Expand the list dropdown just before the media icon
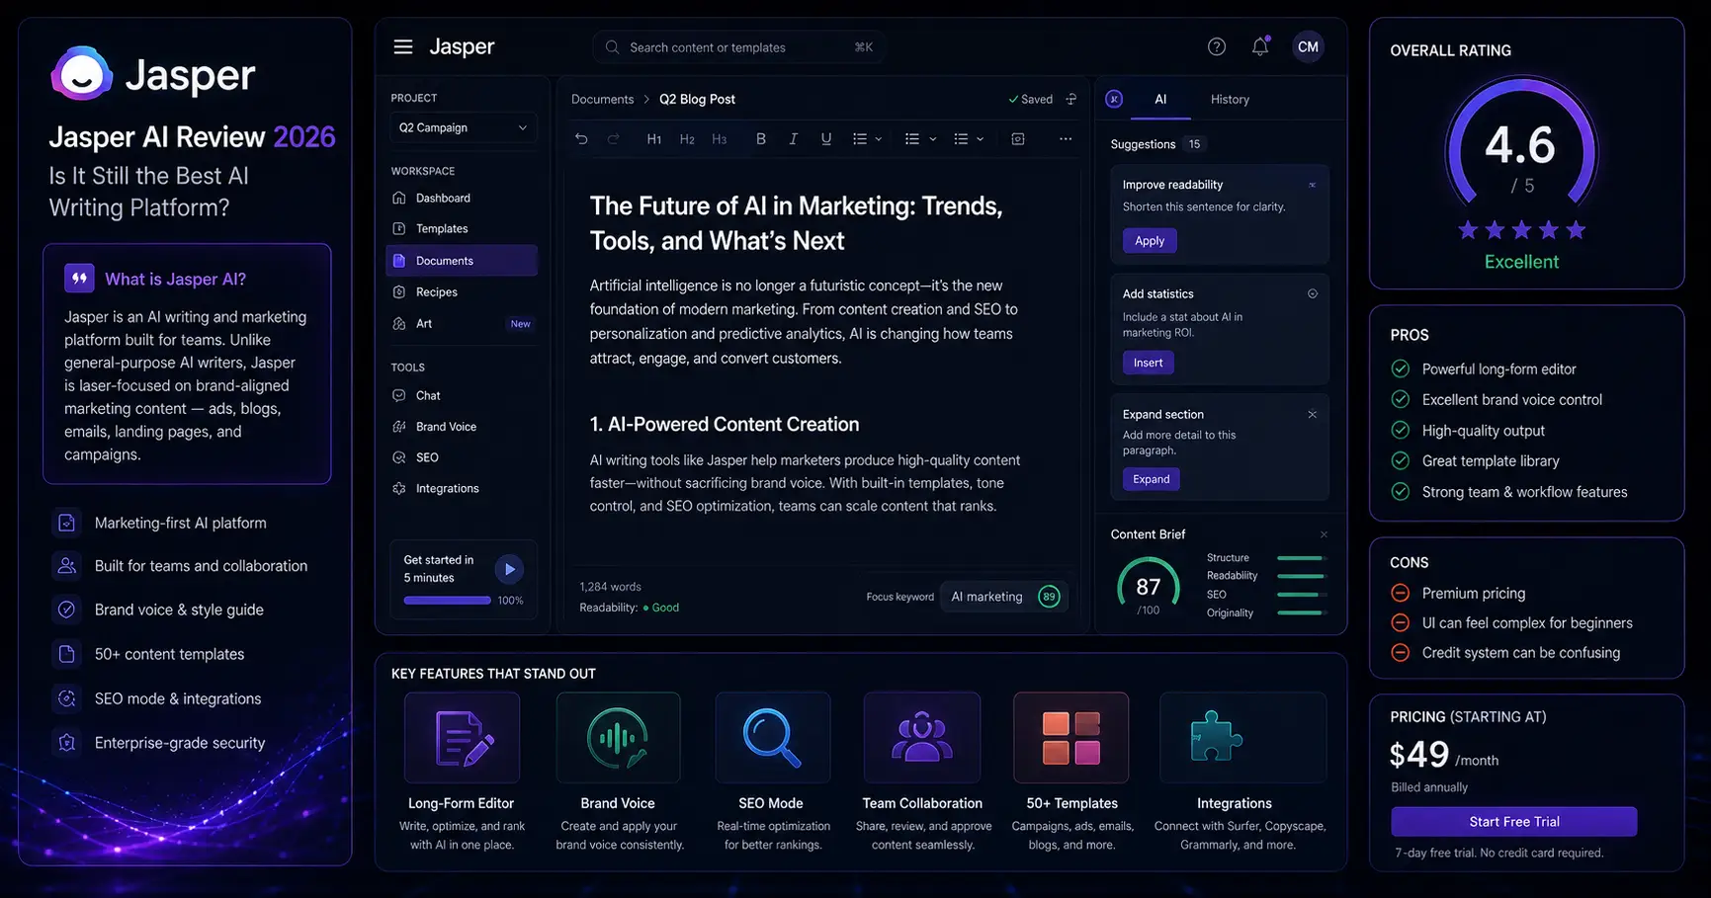This screenshot has width=1711, height=898. click(x=969, y=139)
